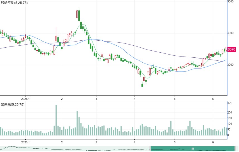Grab the center grip of range selector
The width and height of the screenshot is (239, 152).
tap(193, 148)
